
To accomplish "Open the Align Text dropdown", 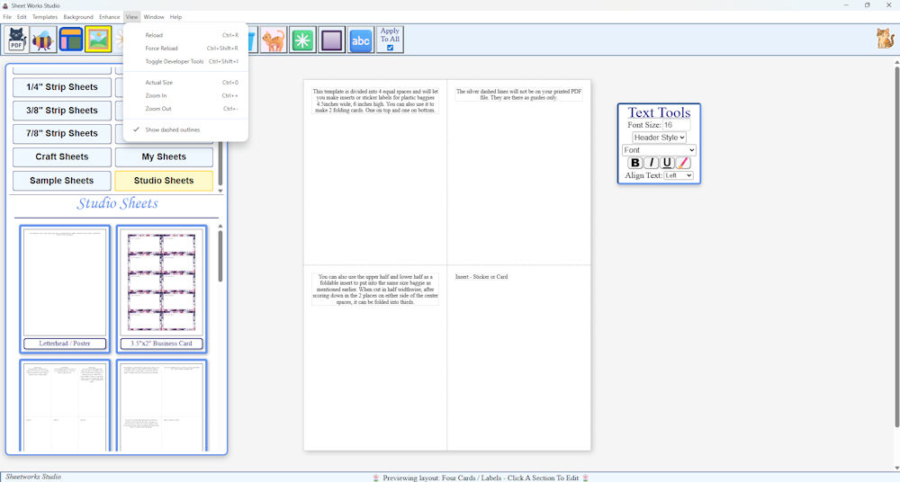I will [679, 175].
